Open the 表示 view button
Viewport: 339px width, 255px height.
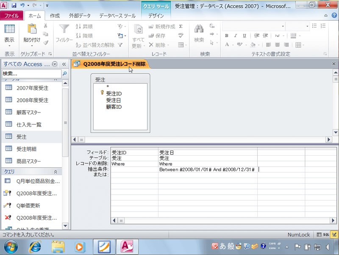click(x=9, y=34)
